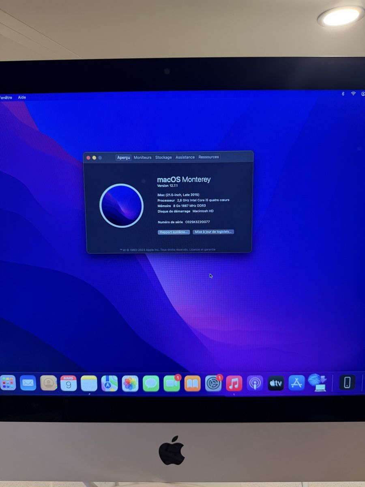Click memory text 8 Go 1867 MHz DDR3
This screenshot has height=487, width=365.
pos(189,206)
